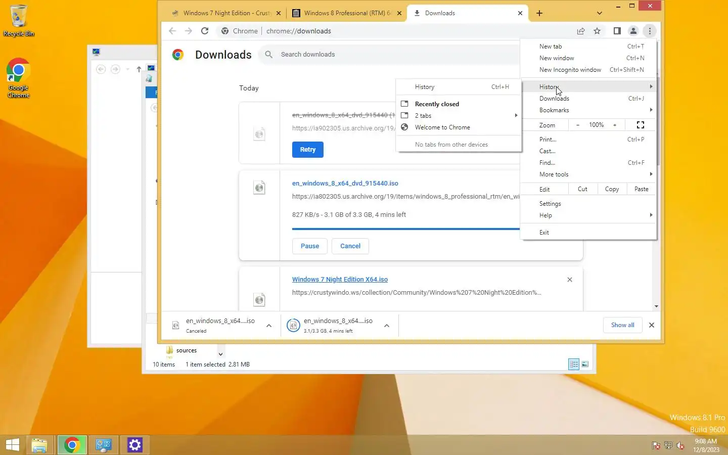Click Downloads entry in Chrome menu

(x=588, y=99)
